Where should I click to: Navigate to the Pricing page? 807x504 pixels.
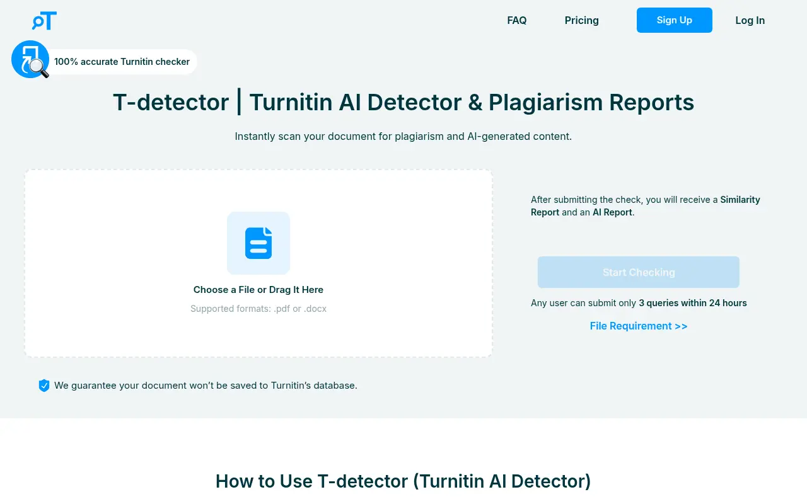pyautogui.click(x=581, y=20)
